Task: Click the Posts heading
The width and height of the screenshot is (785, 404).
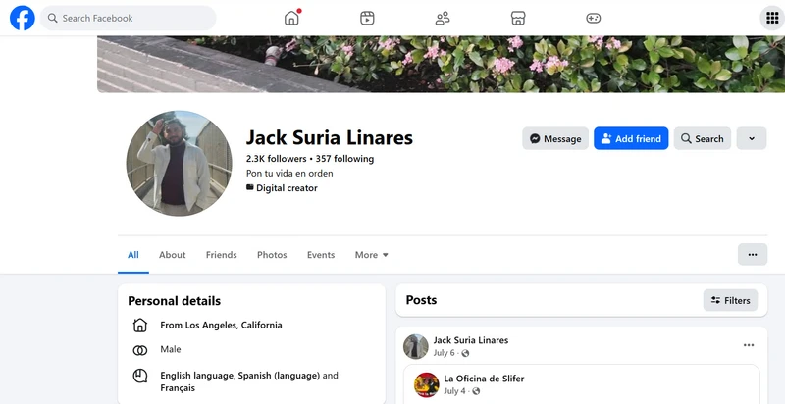Action: coord(421,300)
